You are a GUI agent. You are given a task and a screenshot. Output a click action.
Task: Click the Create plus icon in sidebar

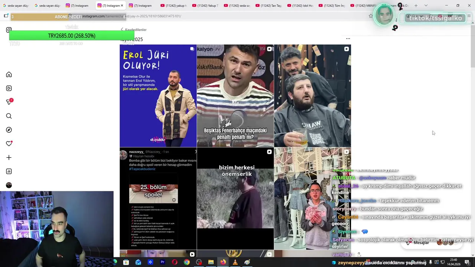(x=9, y=158)
